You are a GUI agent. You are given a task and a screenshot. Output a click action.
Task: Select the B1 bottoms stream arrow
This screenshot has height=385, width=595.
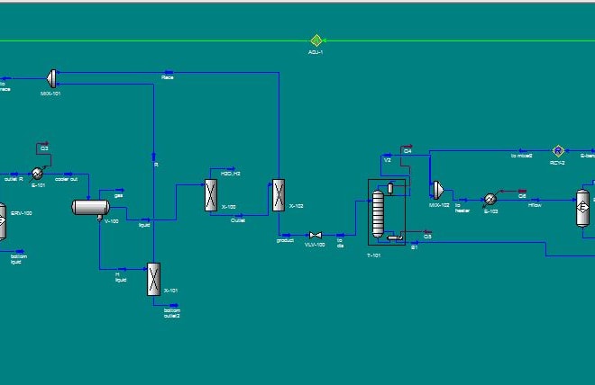pos(415,242)
